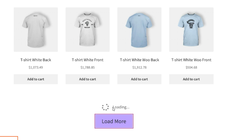
Task: Select the $504.68 price text
Action: click(191, 68)
